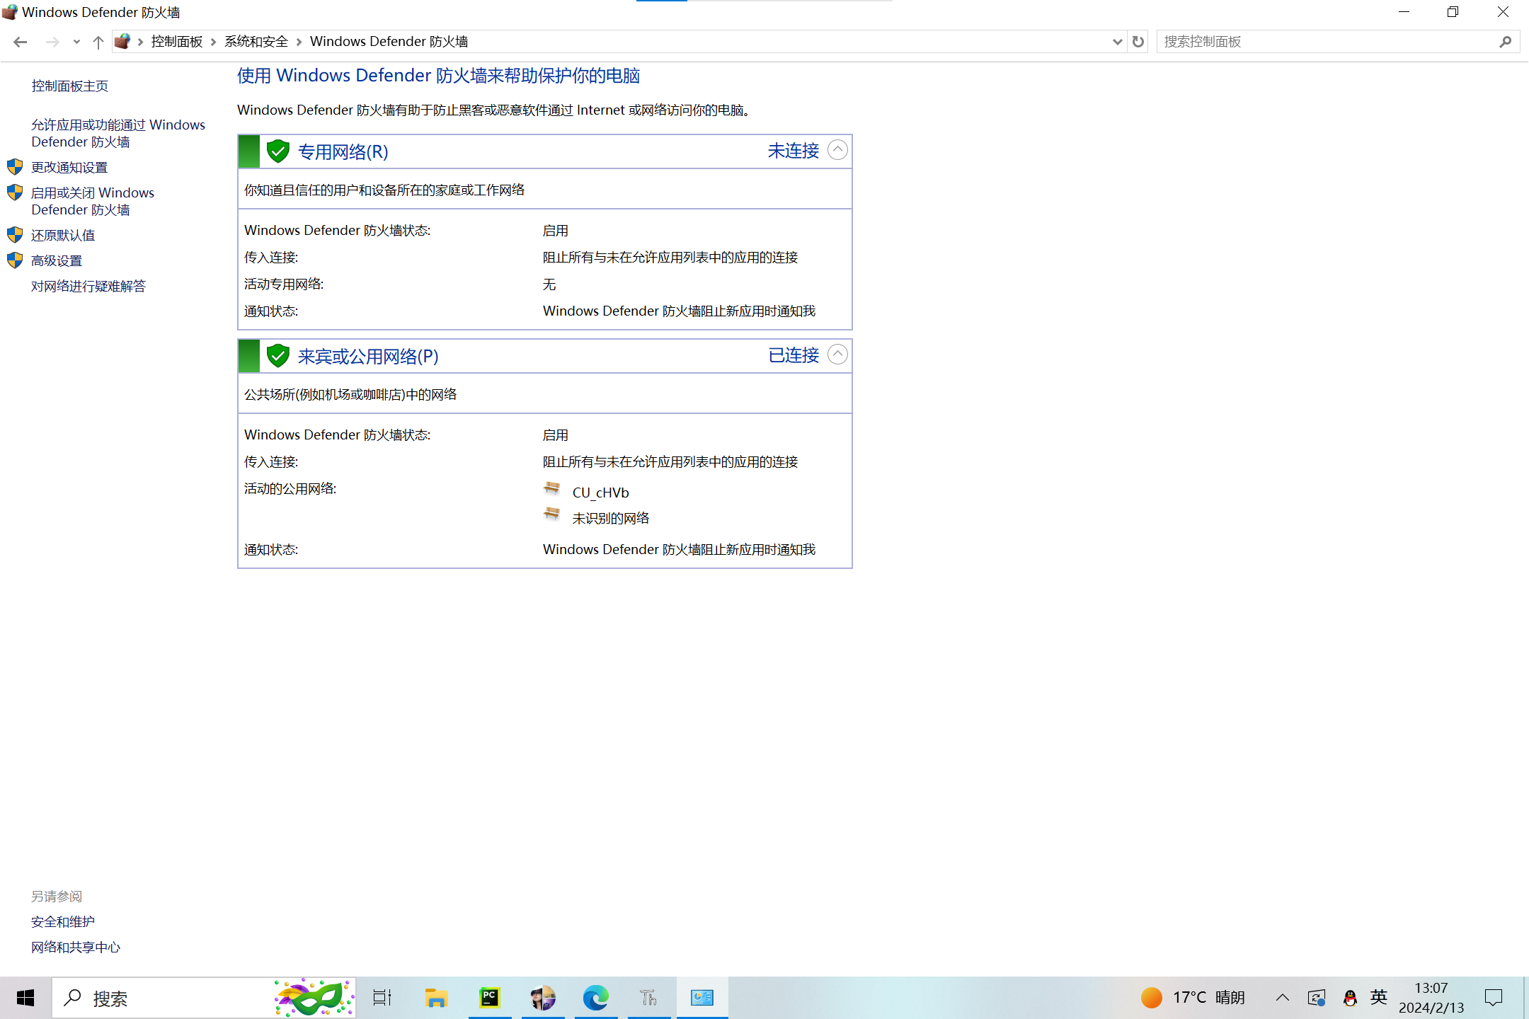Open Microsoft Edge from the taskbar

pos(595,998)
